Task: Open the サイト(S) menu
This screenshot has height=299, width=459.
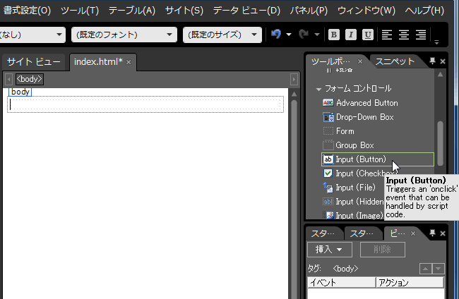Action: tap(184, 11)
